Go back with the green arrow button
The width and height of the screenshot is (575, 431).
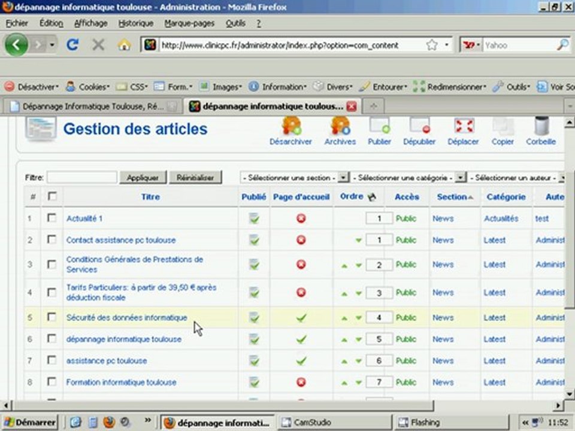pos(16,45)
